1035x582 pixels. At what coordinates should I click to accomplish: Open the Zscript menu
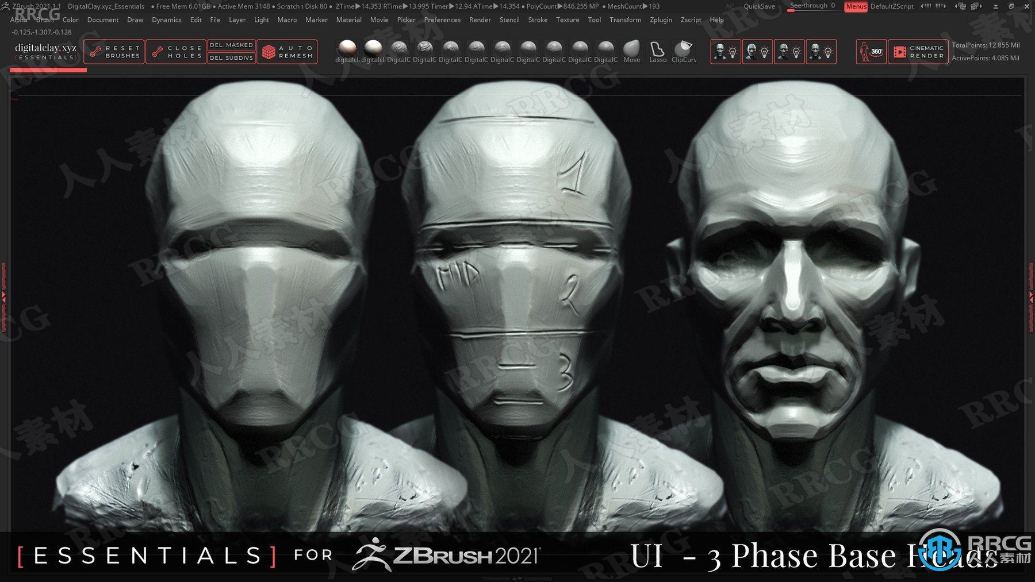[x=691, y=20]
